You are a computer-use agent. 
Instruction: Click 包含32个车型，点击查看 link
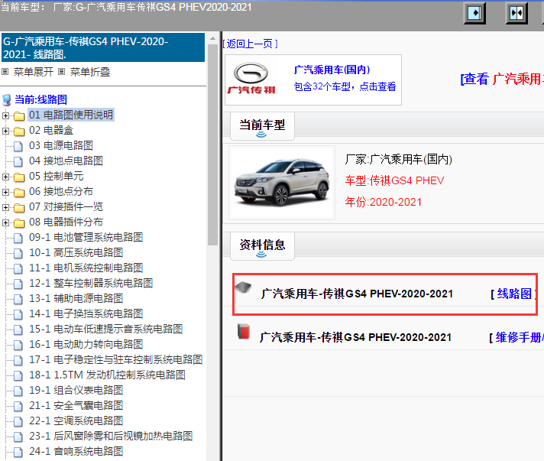click(345, 86)
